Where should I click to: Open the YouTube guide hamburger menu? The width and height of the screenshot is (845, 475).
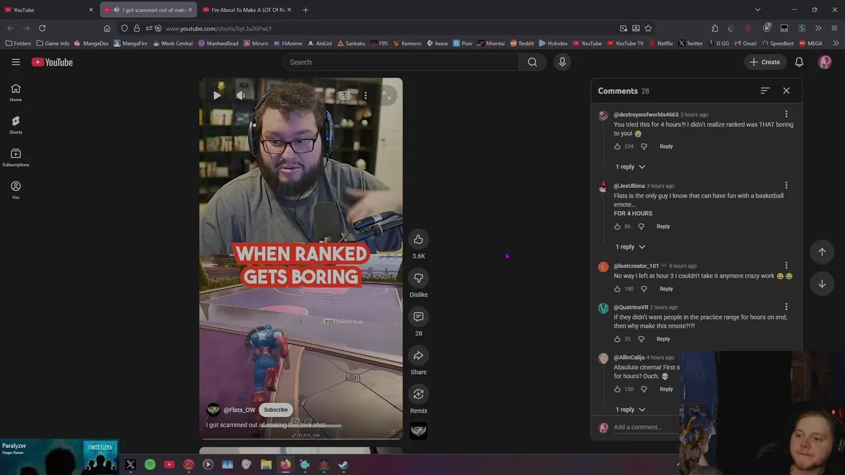point(16,62)
